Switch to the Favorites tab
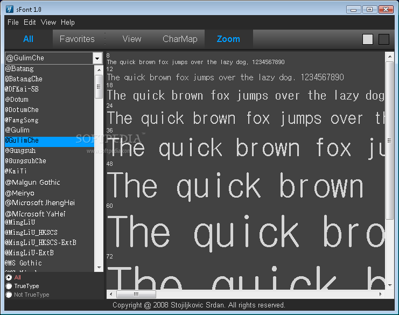The image size is (399, 315). pos(77,39)
